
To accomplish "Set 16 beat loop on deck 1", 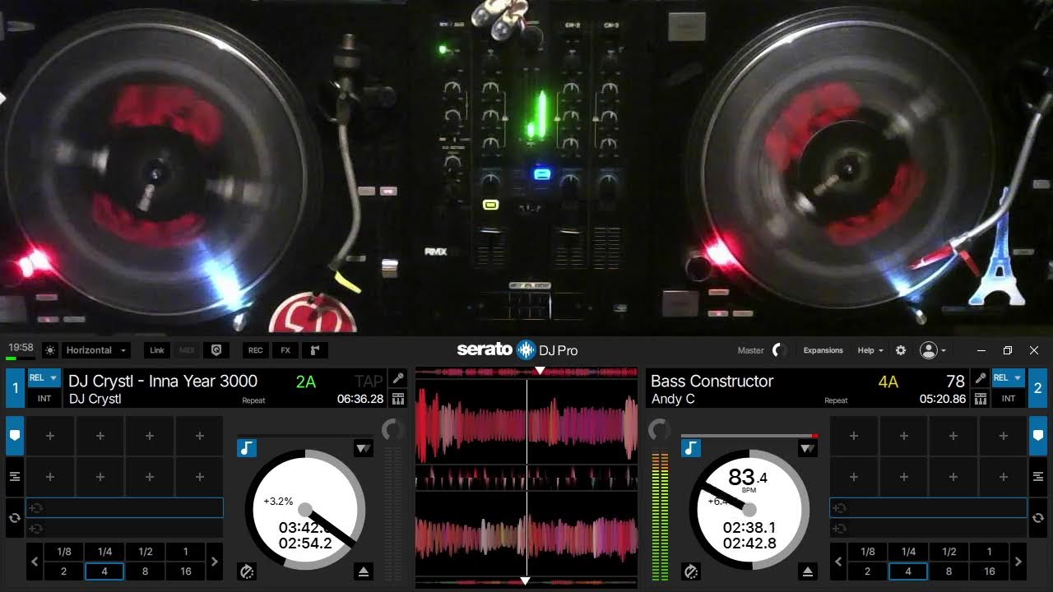I will (x=186, y=571).
